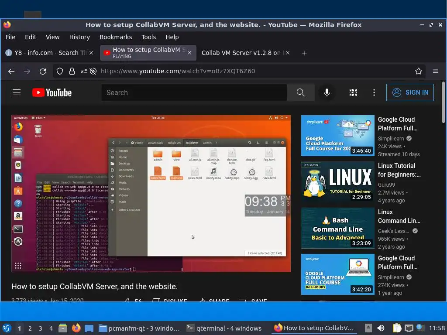Close the How to setup CollabVM tab
Screen dimensions: 447x335
tap(189, 53)
